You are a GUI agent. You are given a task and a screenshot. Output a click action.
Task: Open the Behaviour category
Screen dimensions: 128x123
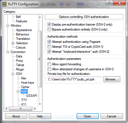[23, 34]
